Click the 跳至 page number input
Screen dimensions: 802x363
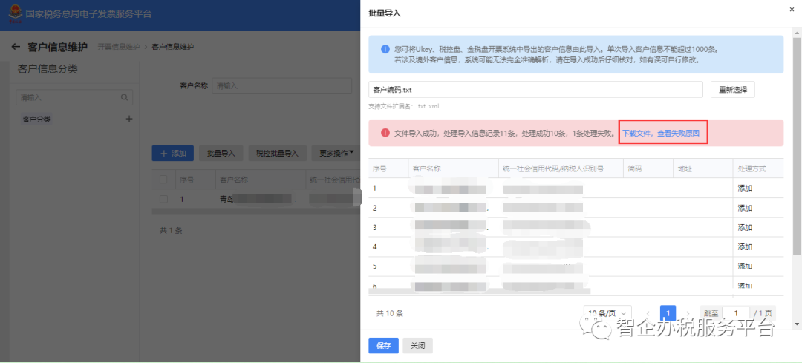coord(736,313)
